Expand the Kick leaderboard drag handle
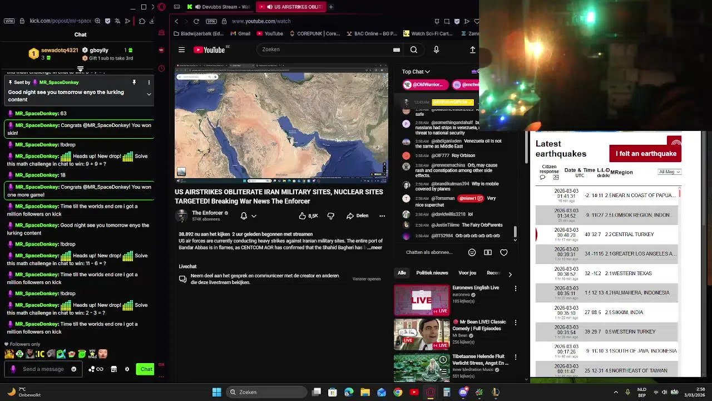This screenshot has height=401, width=712. (x=80, y=70)
